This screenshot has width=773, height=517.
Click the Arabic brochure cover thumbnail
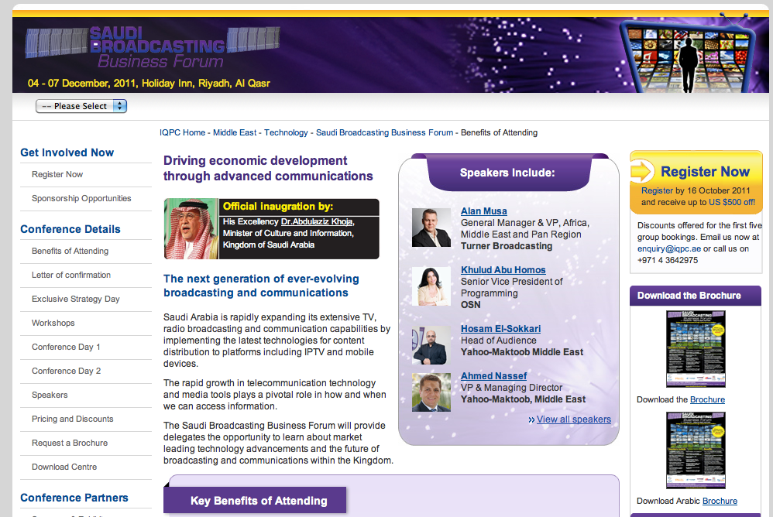pyautogui.click(x=696, y=450)
